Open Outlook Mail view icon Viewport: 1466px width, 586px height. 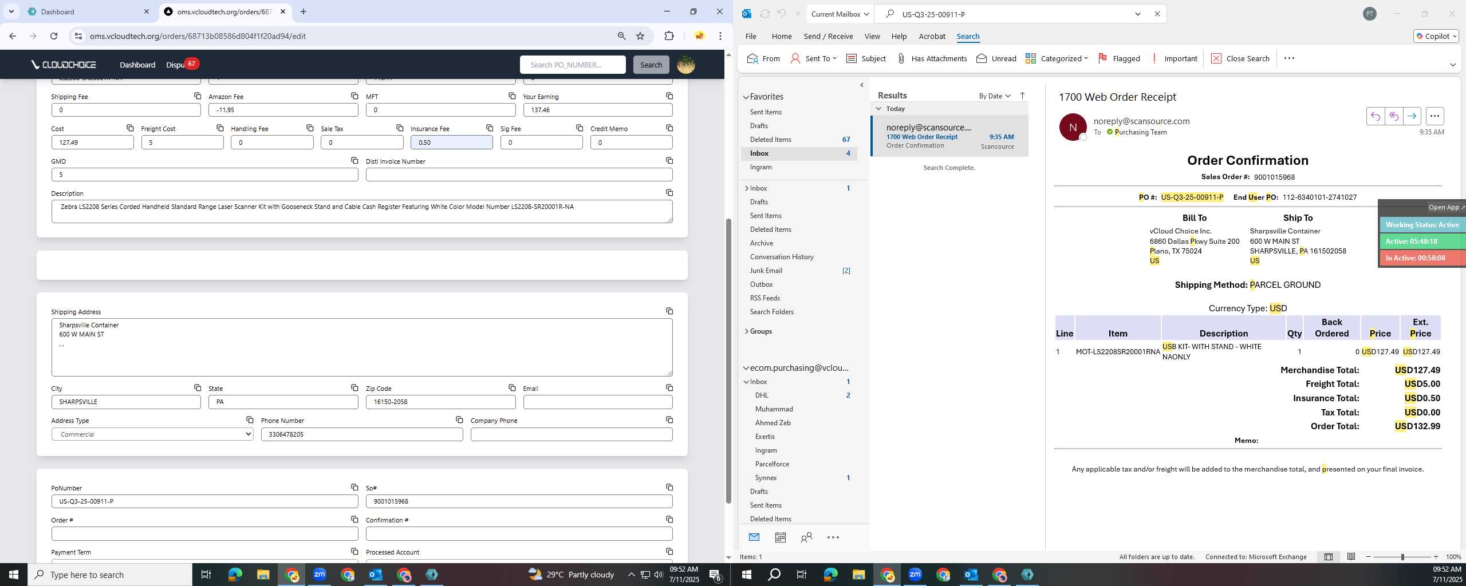754,537
